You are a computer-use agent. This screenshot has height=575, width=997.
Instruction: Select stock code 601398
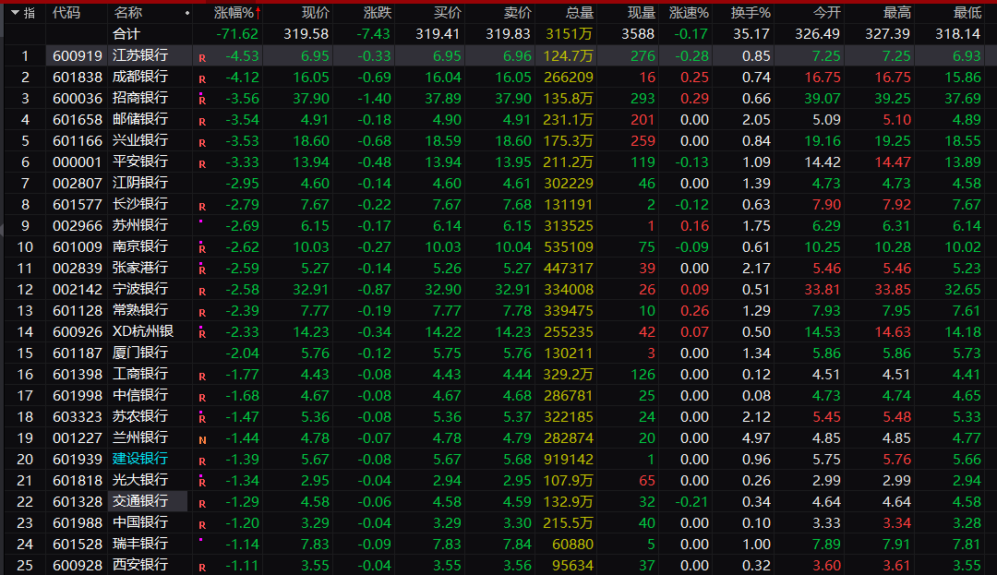tap(77, 374)
